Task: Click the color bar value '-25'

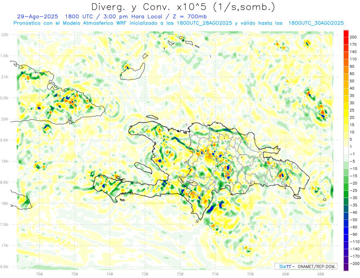Action: click(x=353, y=190)
